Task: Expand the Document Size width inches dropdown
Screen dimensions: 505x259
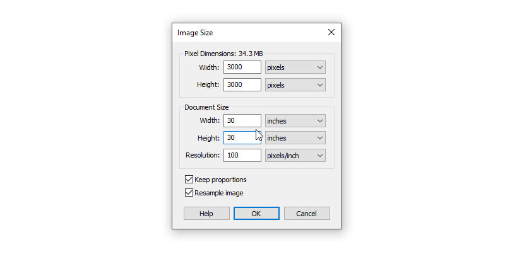Action: [295, 121]
